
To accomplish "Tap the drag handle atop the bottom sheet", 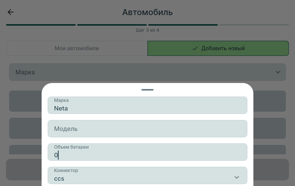I will tap(147, 90).
